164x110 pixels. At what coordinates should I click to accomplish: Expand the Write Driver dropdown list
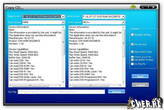pos(123,17)
